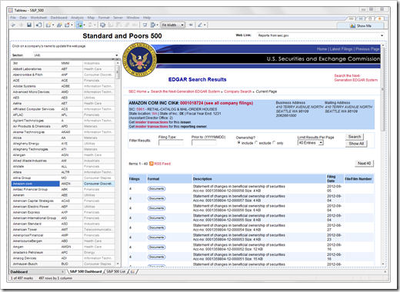The width and height of the screenshot is (400, 292).
Task: Open the Sector (All) dropdown
Action: 75,55
